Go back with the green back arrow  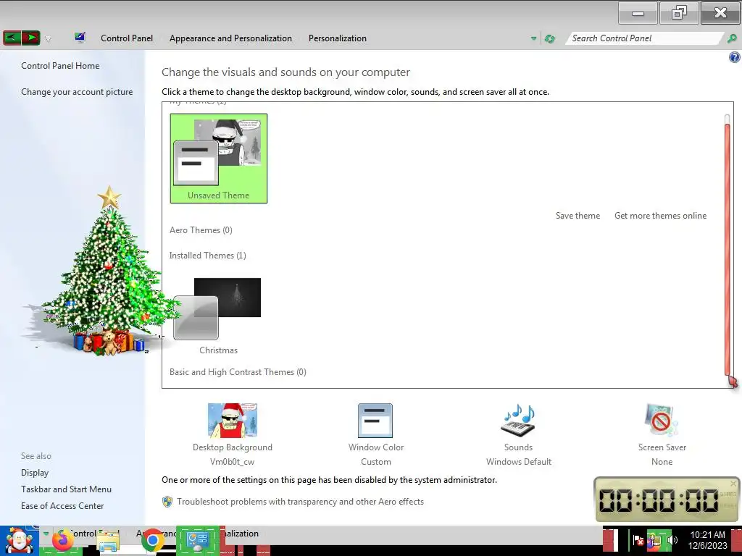click(12, 38)
